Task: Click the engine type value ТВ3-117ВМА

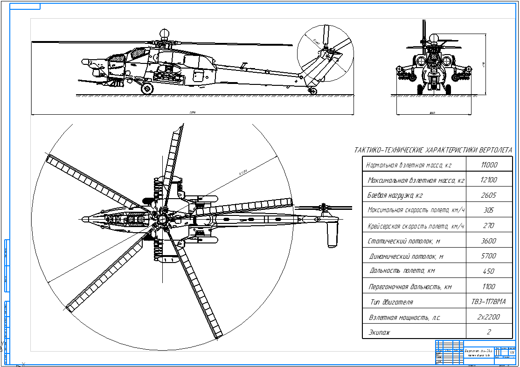Action: (489, 302)
